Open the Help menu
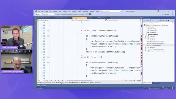Image resolution: width=176 pixels, height=99 pixels. 97,11
